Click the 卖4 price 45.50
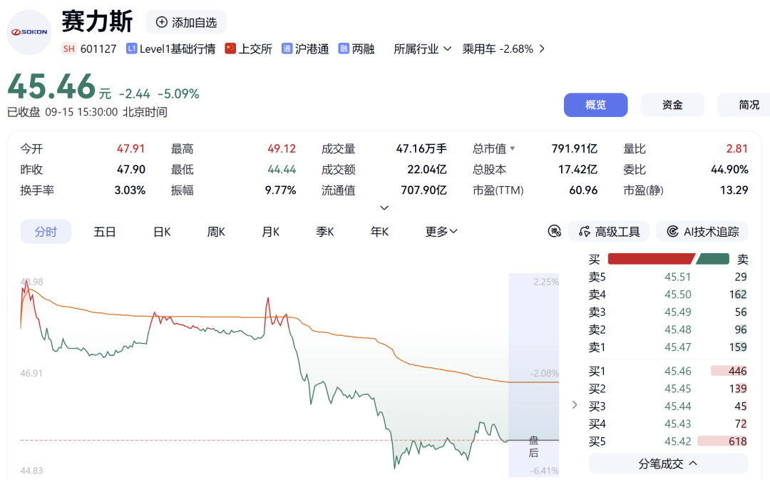The width and height of the screenshot is (770, 480). pyautogui.click(x=678, y=295)
